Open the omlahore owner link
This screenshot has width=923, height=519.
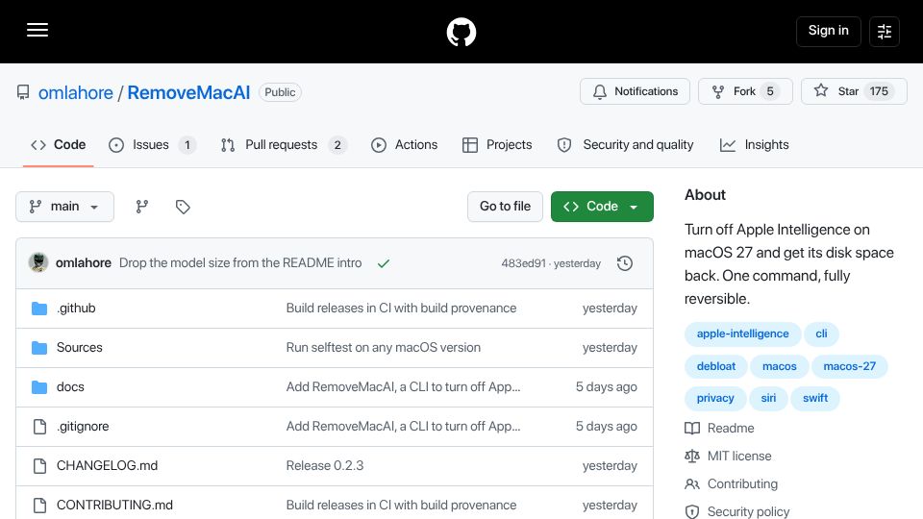(x=76, y=92)
